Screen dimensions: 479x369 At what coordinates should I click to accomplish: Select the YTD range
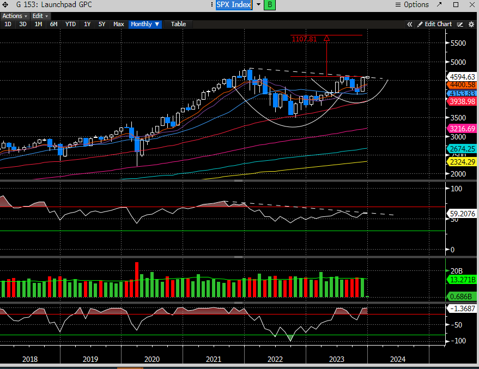(x=70, y=24)
